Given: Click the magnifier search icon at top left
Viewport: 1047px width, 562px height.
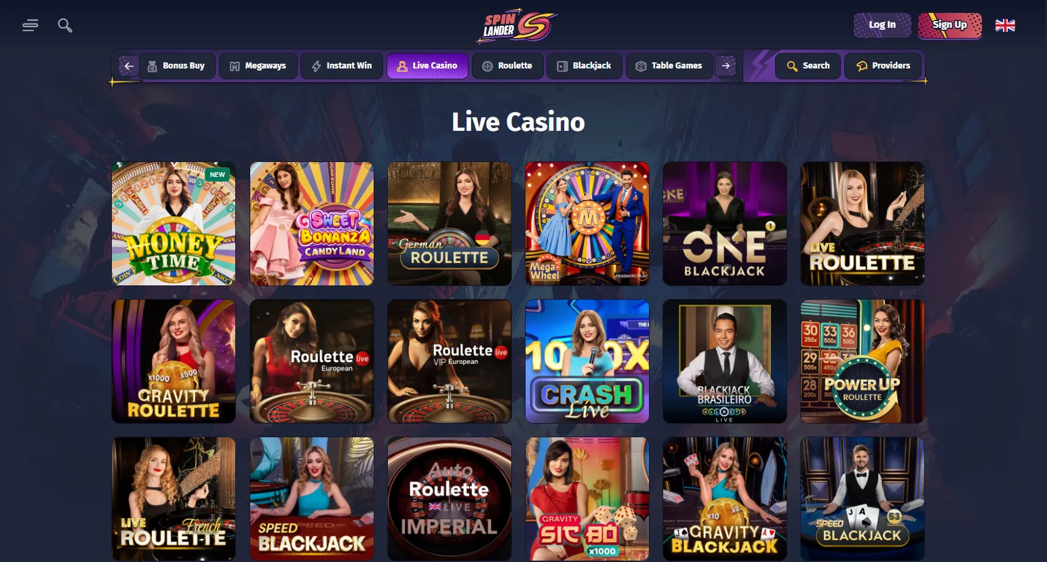Looking at the screenshot, I should click(65, 26).
